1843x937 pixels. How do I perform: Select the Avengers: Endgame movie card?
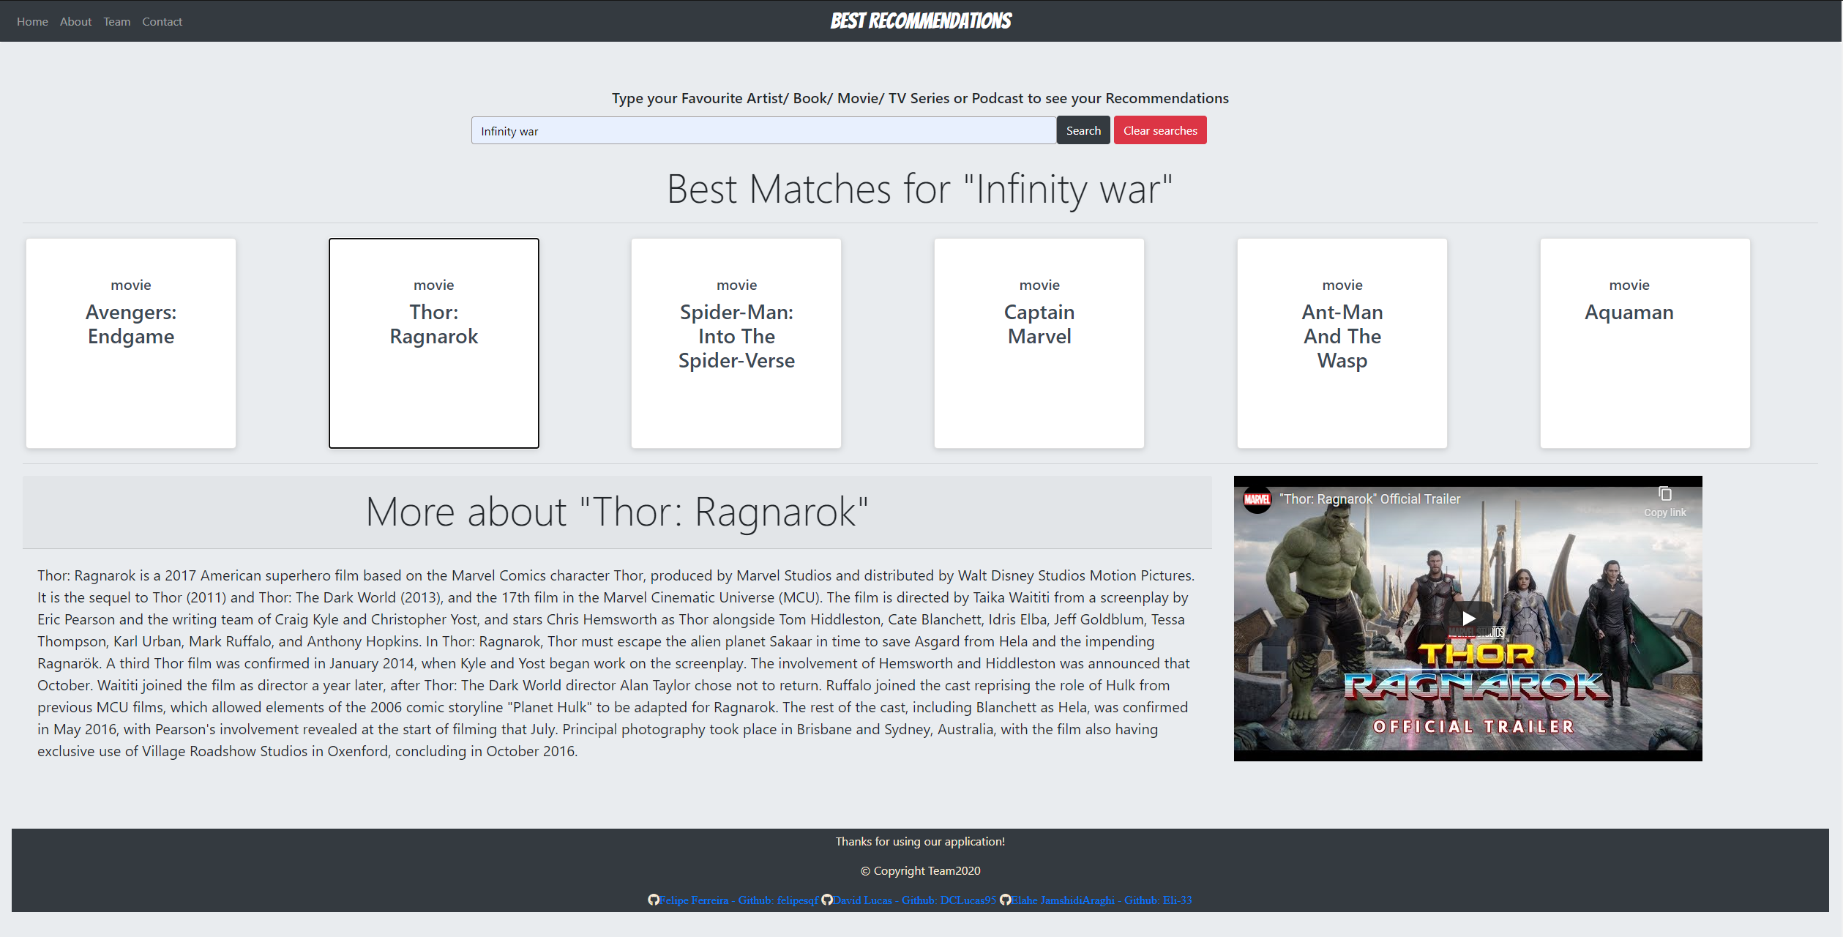(x=131, y=343)
